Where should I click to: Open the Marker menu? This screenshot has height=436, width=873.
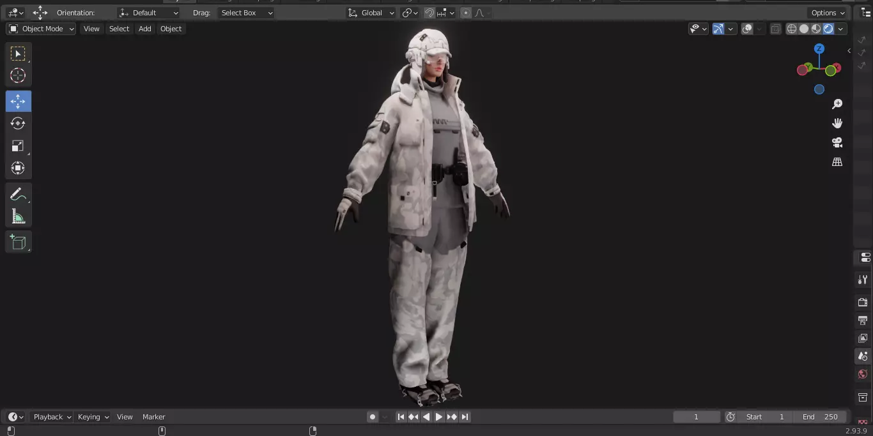click(153, 417)
